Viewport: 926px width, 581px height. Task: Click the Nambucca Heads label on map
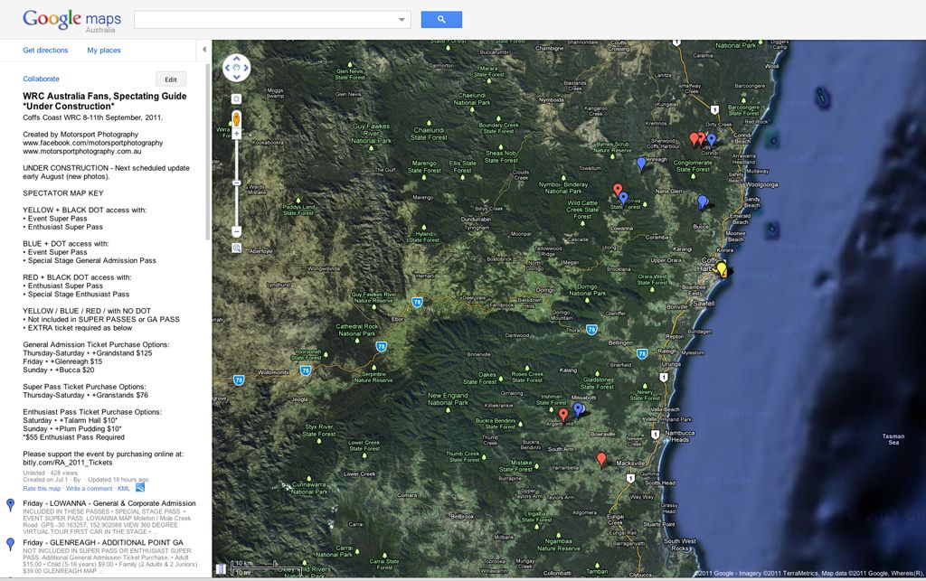click(679, 436)
